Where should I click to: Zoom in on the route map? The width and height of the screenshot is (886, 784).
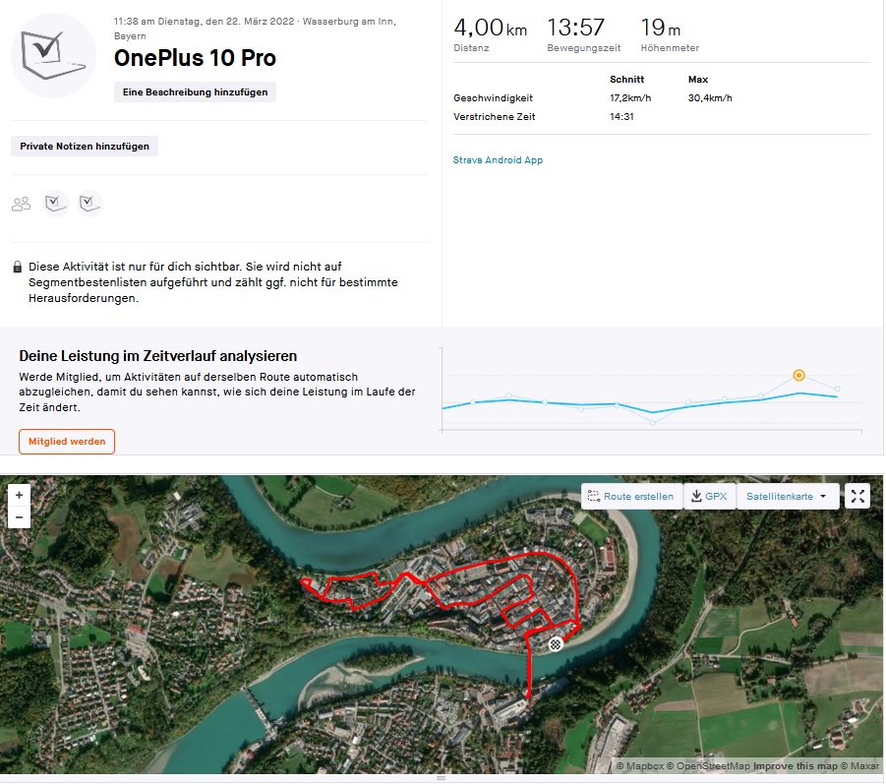coord(19,495)
